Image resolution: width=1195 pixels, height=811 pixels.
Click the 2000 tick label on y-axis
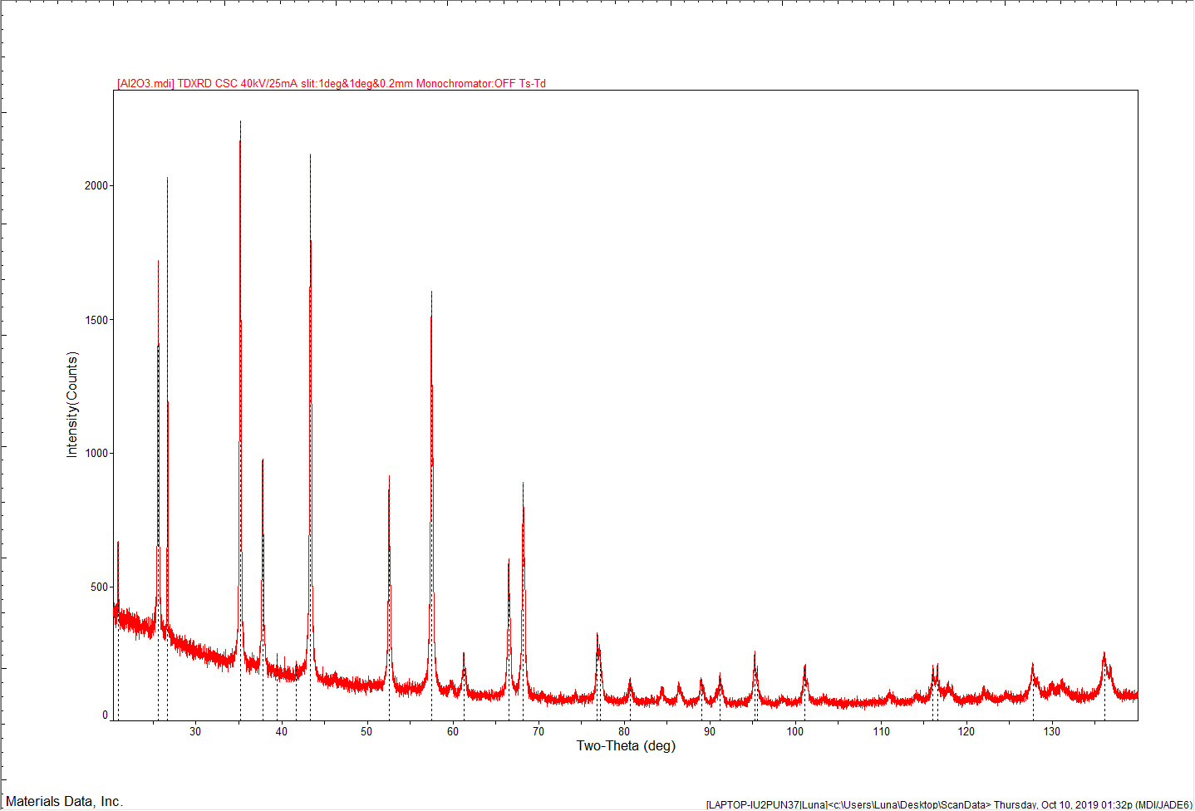pos(96,185)
